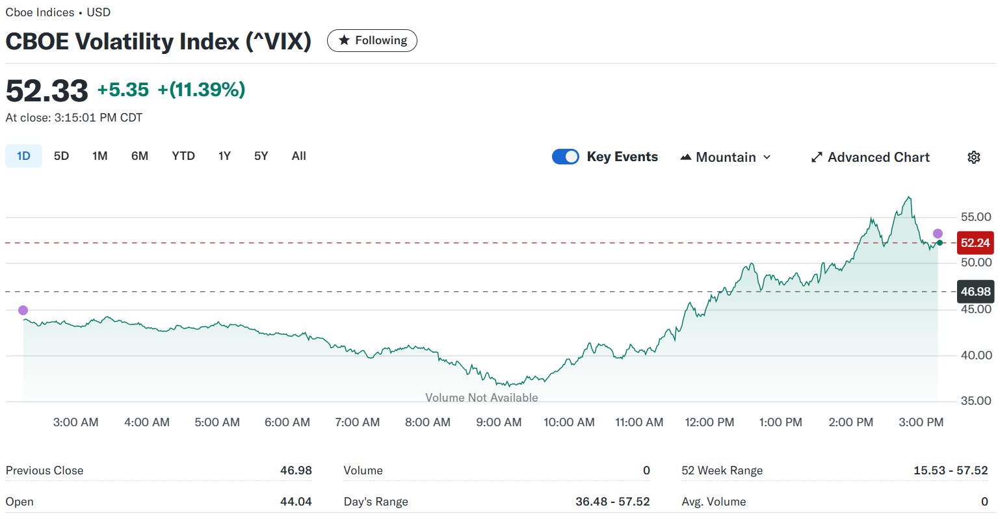Click the Day's Range label
Image resolution: width=998 pixels, height=514 pixels.
pos(376,502)
